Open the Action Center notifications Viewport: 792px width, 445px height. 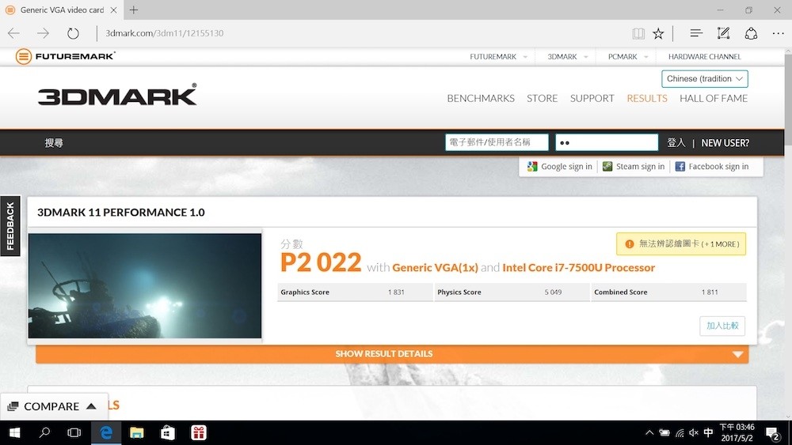click(x=772, y=433)
